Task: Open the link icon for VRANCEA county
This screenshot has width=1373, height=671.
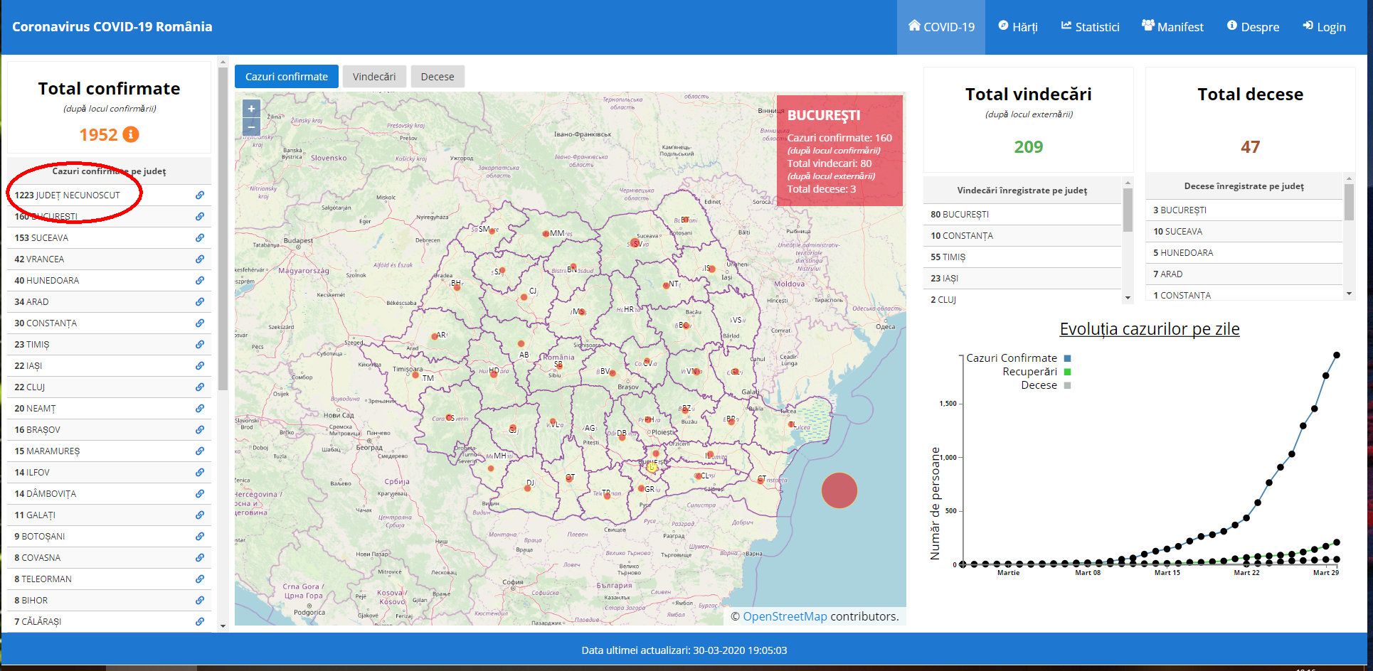Action: (x=200, y=259)
